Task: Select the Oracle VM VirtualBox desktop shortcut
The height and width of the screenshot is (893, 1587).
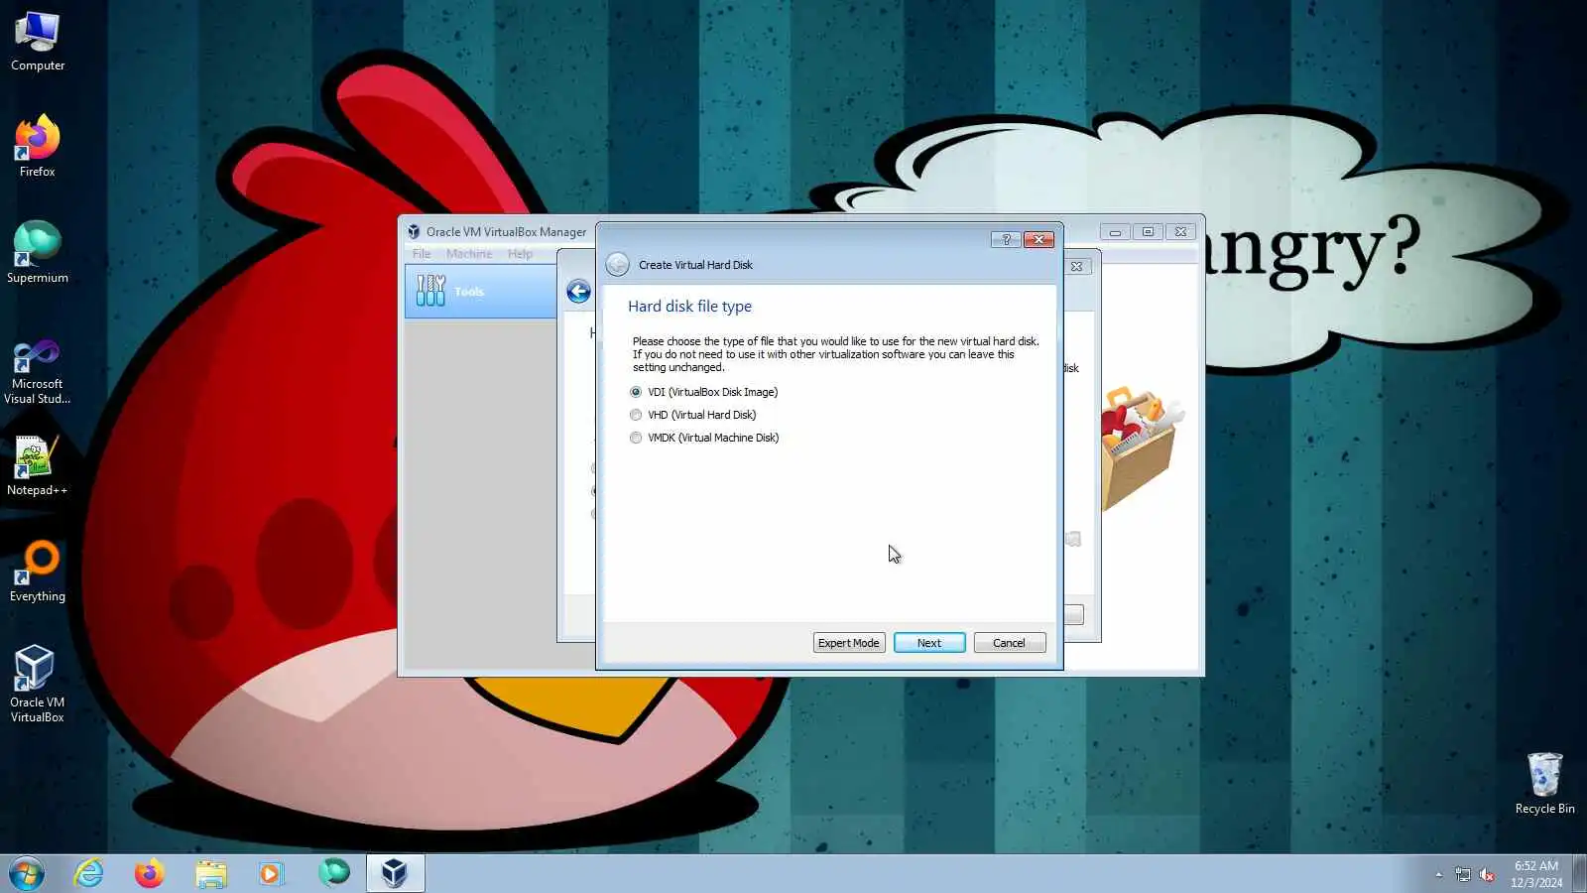Action: (38, 685)
